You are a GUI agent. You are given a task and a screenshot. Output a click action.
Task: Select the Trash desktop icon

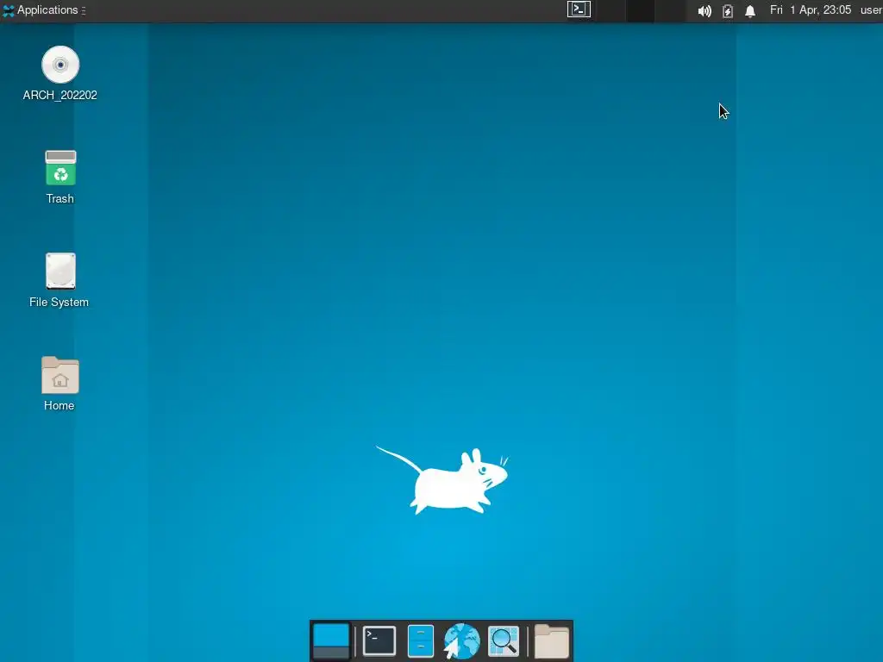tap(60, 168)
